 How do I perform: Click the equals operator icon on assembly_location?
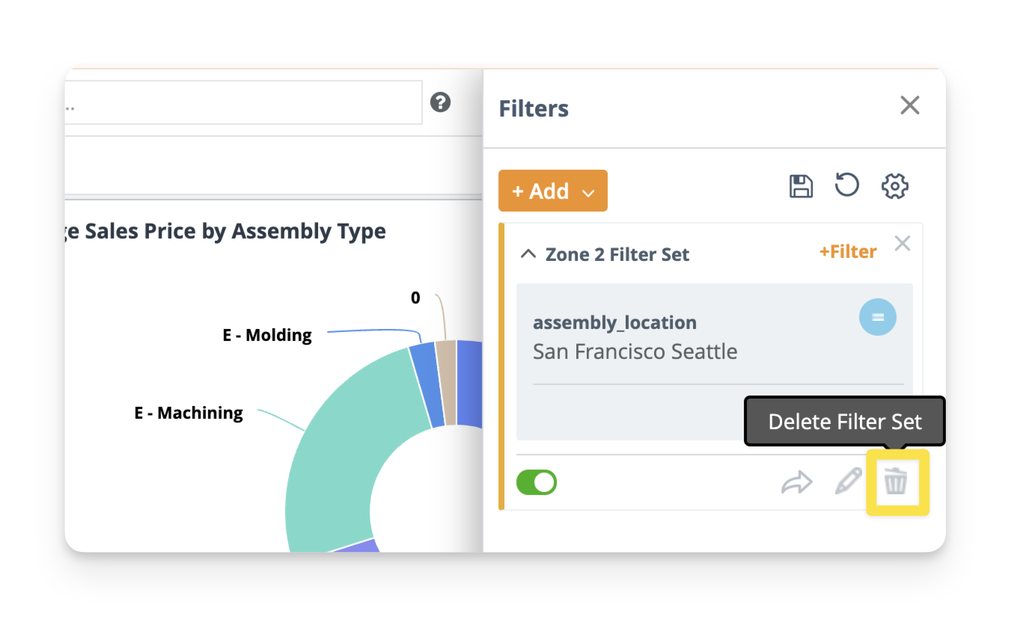(x=877, y=317)
